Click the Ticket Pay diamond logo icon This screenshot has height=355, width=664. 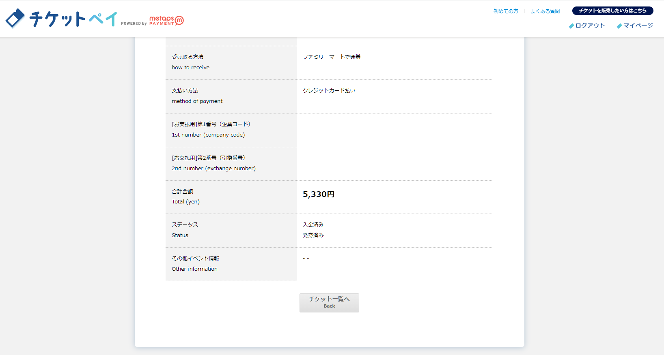tap(15, 18)
